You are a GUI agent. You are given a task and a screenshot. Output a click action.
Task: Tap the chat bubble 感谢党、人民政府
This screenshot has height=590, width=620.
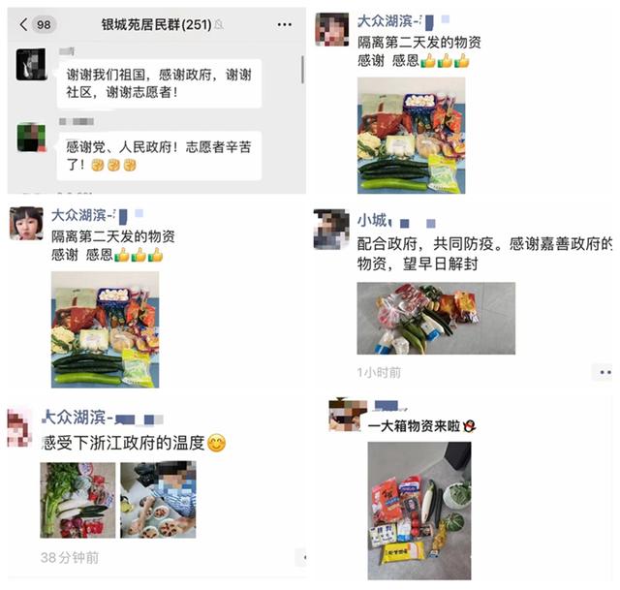click(159, 156)
